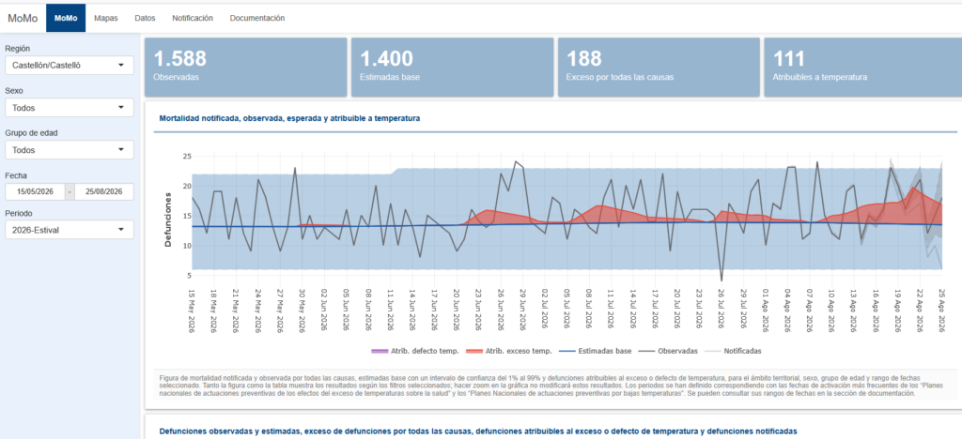Expand the Periodo dropdown showing 2026-Estival
Image resolution: width=962 pixels, height=439 pixels.
pyautogui.click(x=70, y=230)
